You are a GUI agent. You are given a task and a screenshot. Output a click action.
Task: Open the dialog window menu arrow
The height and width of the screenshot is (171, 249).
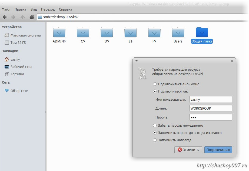click(136, 61)
